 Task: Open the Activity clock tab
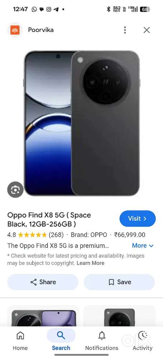click(143, 341)
